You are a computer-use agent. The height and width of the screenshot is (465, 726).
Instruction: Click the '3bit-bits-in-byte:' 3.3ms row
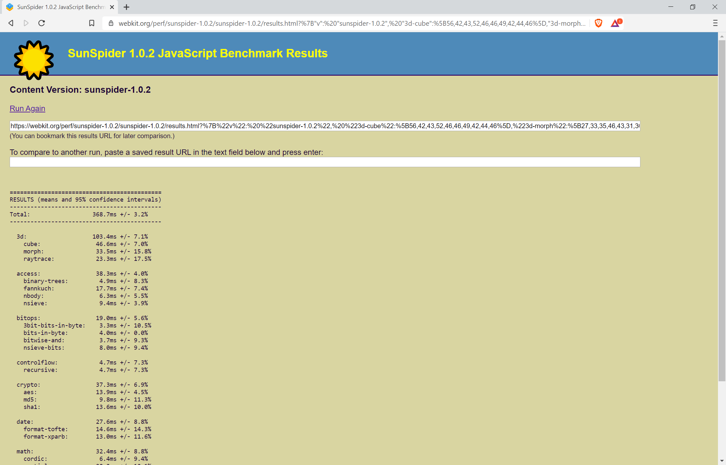87,326
